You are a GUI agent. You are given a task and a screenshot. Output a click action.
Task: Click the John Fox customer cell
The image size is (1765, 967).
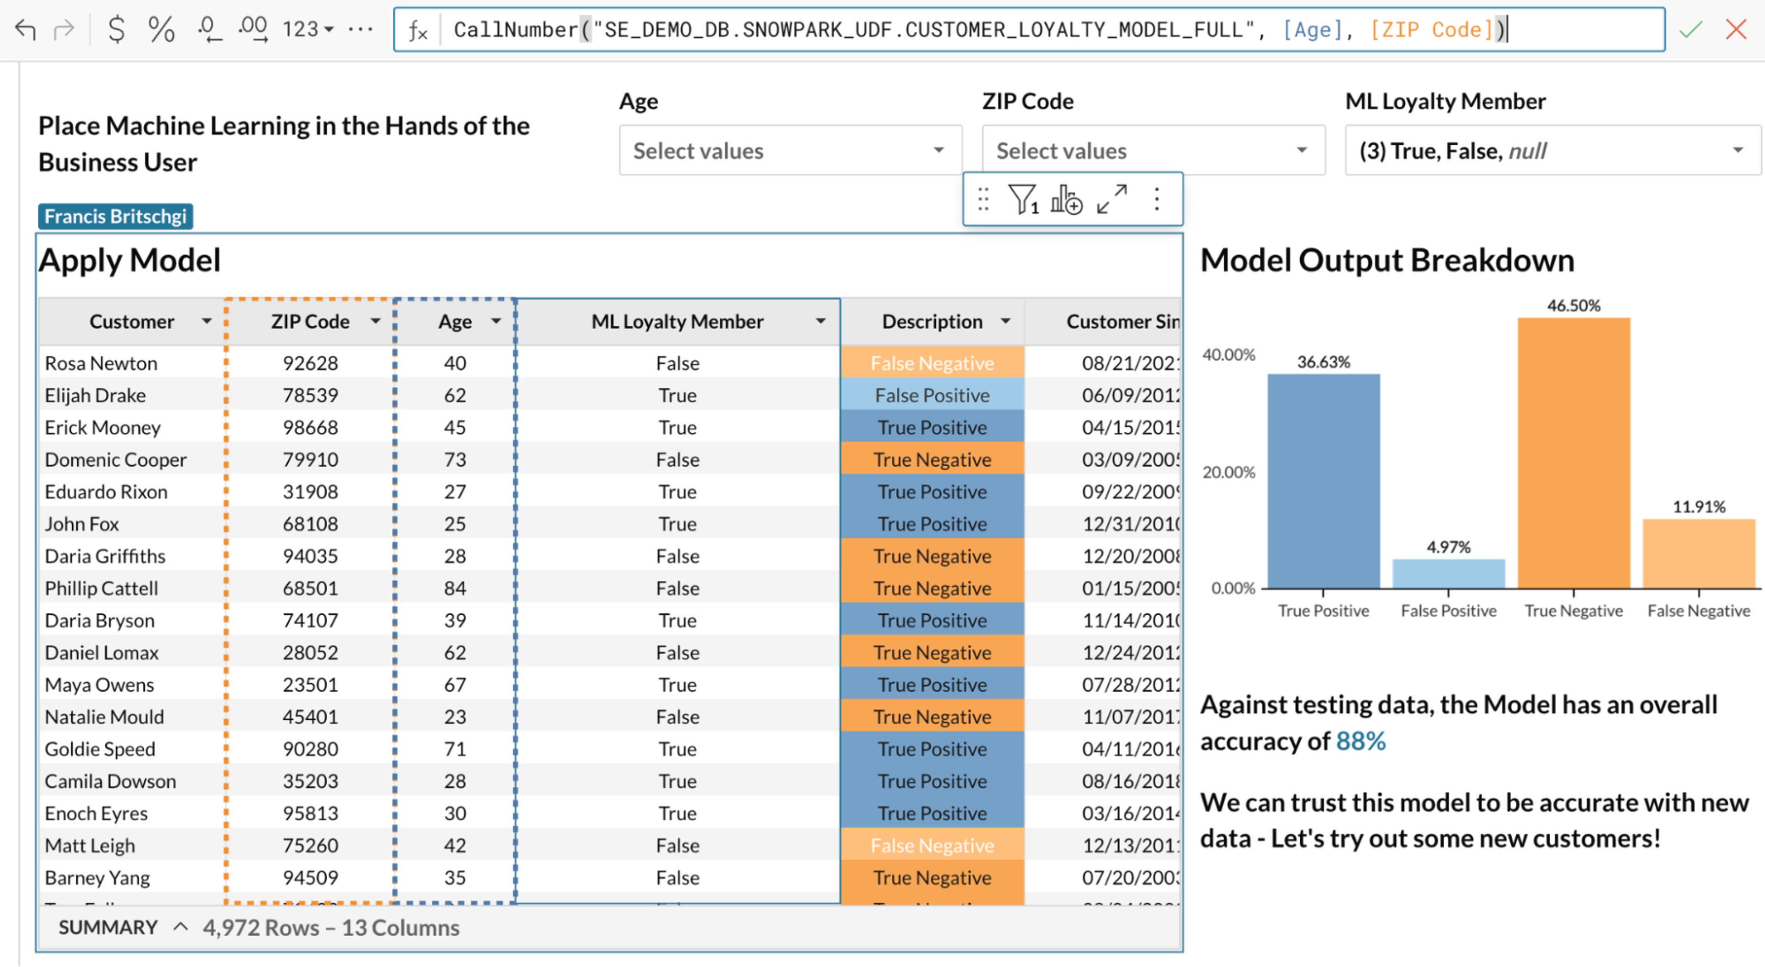131,524
